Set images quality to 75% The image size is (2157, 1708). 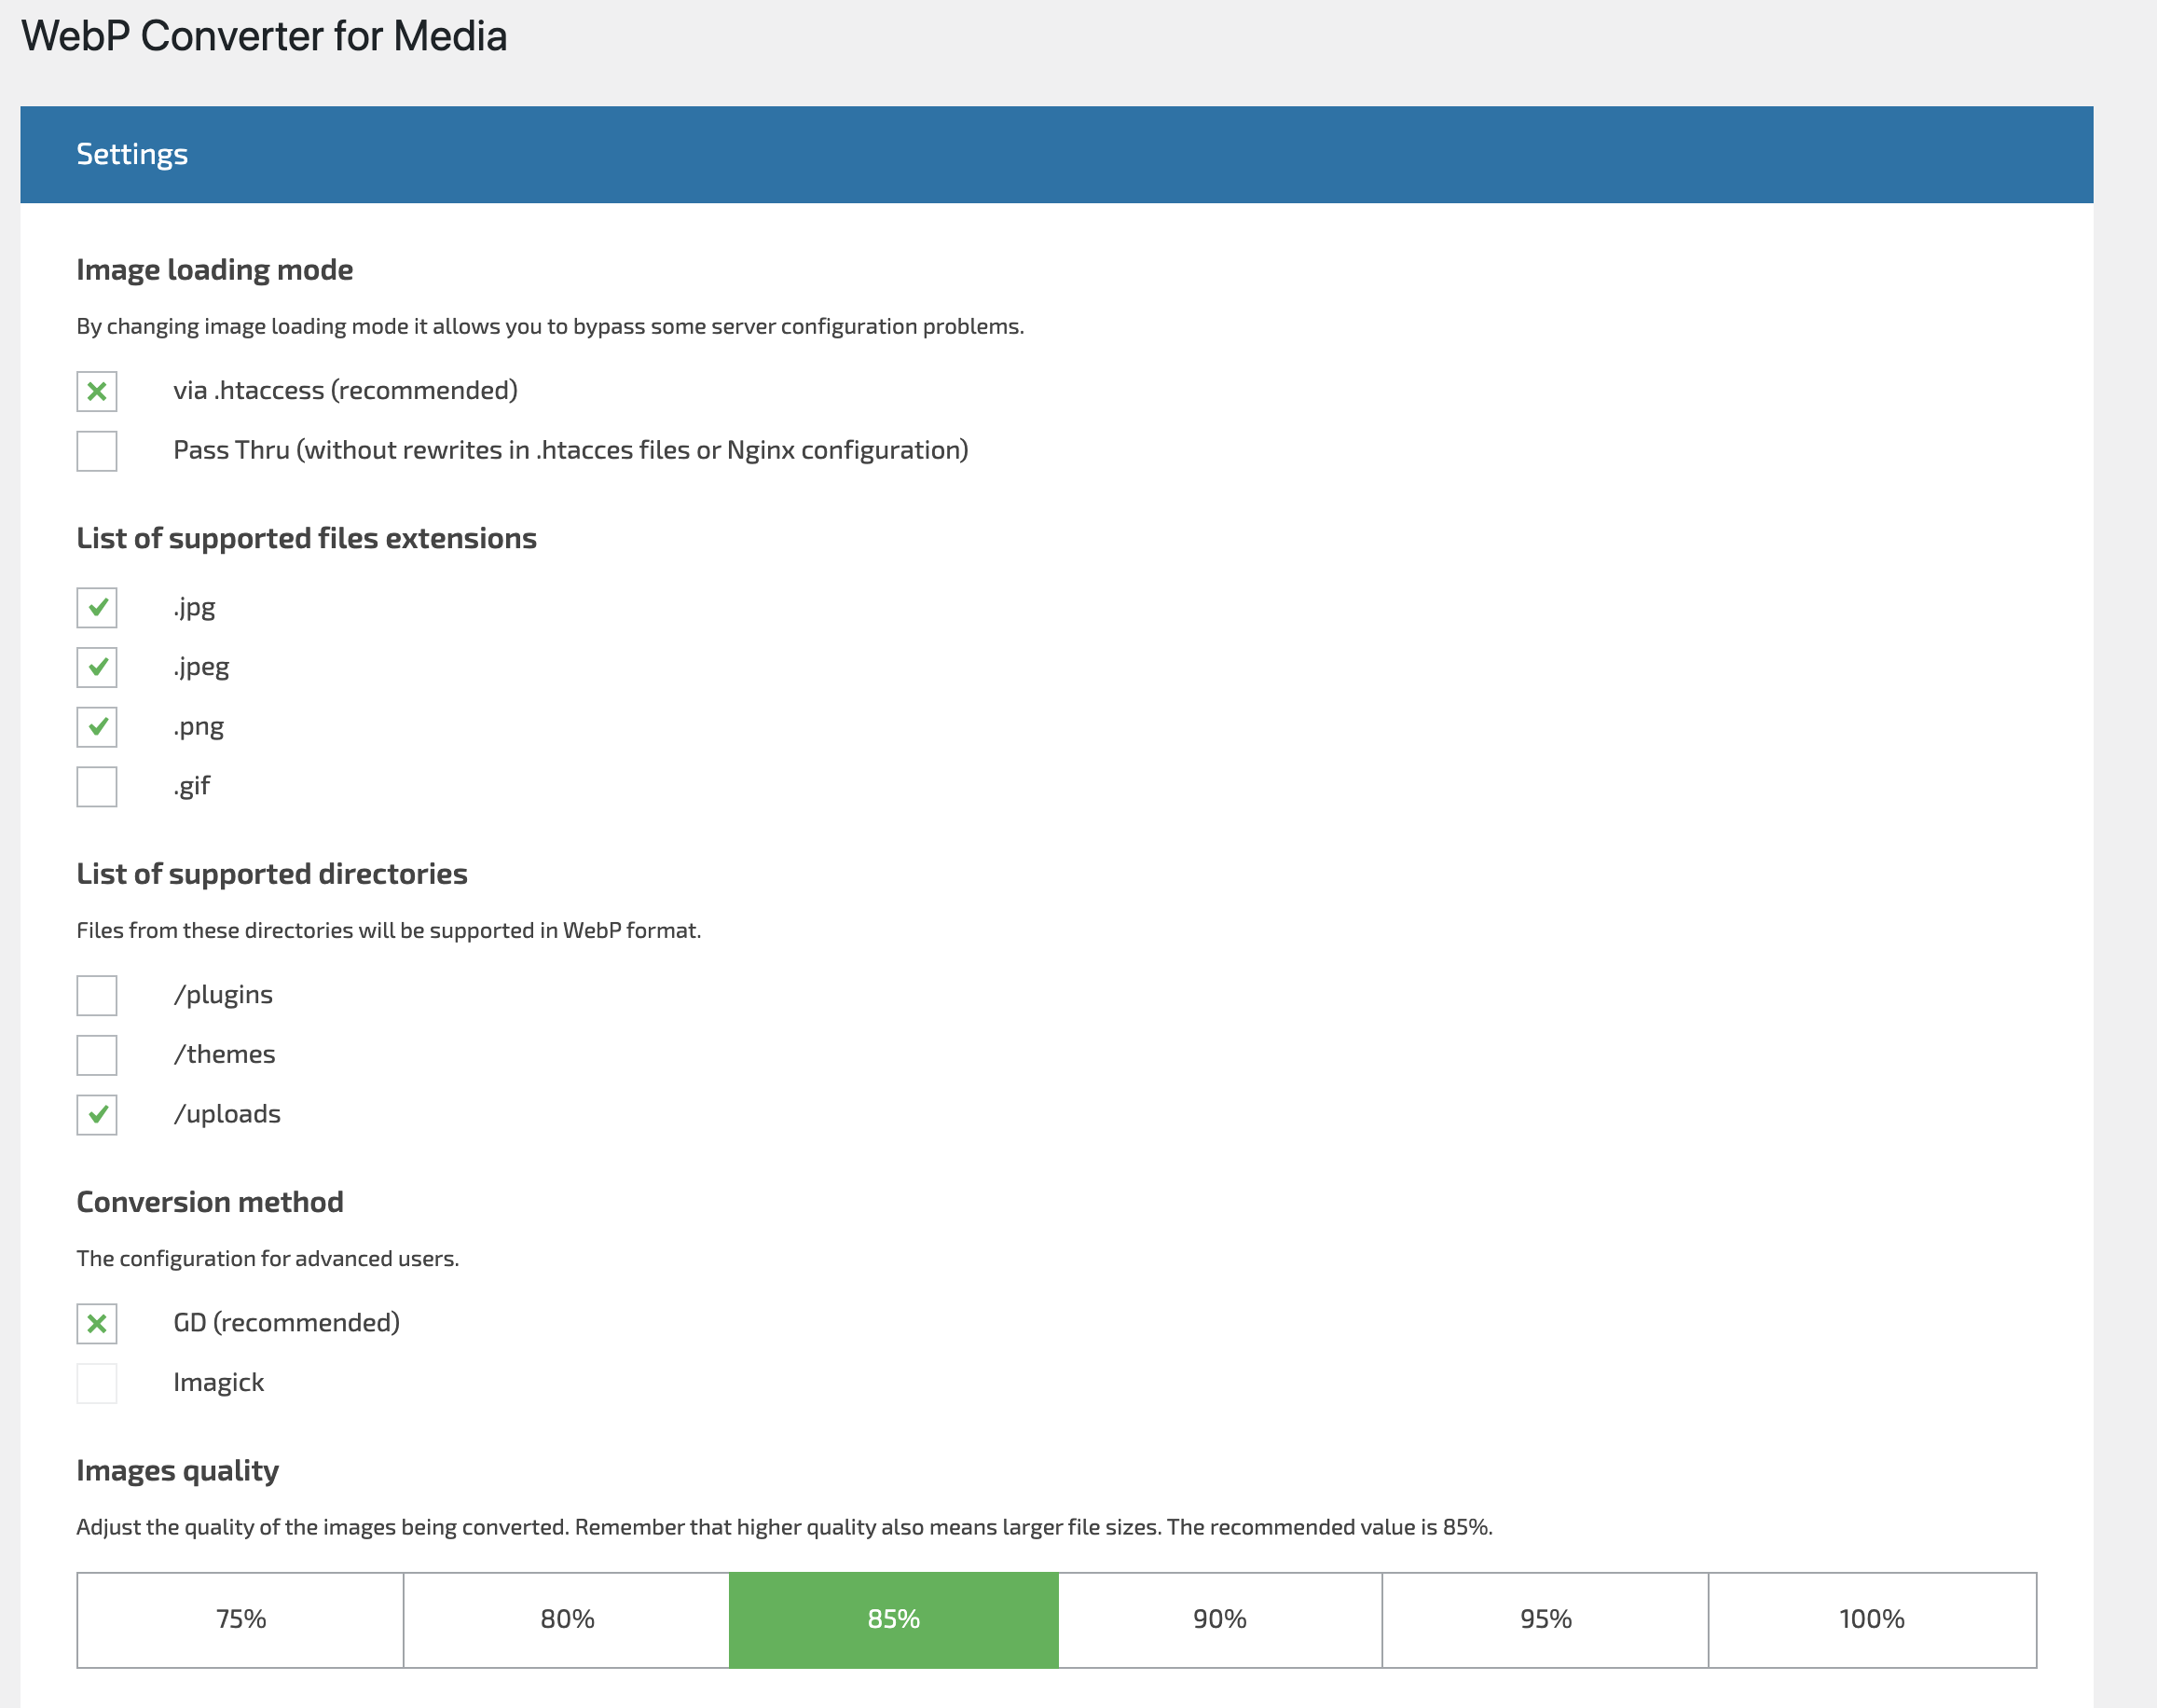[x=240, y=1619]
